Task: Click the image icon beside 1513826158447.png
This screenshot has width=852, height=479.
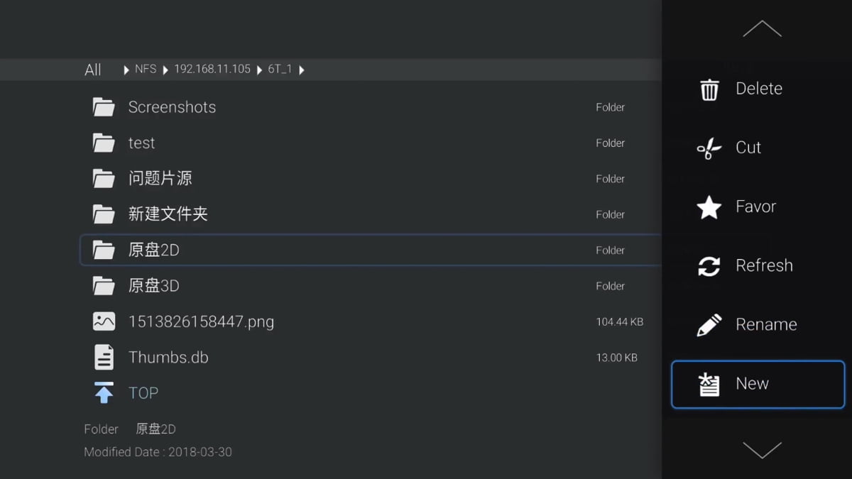Action: click(104, 321)
